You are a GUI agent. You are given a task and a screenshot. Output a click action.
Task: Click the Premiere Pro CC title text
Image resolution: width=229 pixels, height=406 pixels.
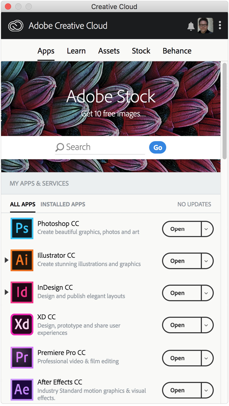[61, 353]
